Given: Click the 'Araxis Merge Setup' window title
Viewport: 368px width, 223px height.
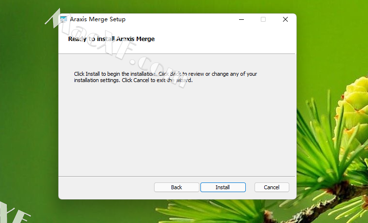Looking at the screenshot, I should point(98,19).
